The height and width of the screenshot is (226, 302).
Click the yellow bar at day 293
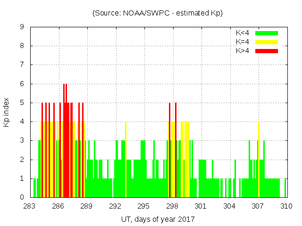coord(126,160)
